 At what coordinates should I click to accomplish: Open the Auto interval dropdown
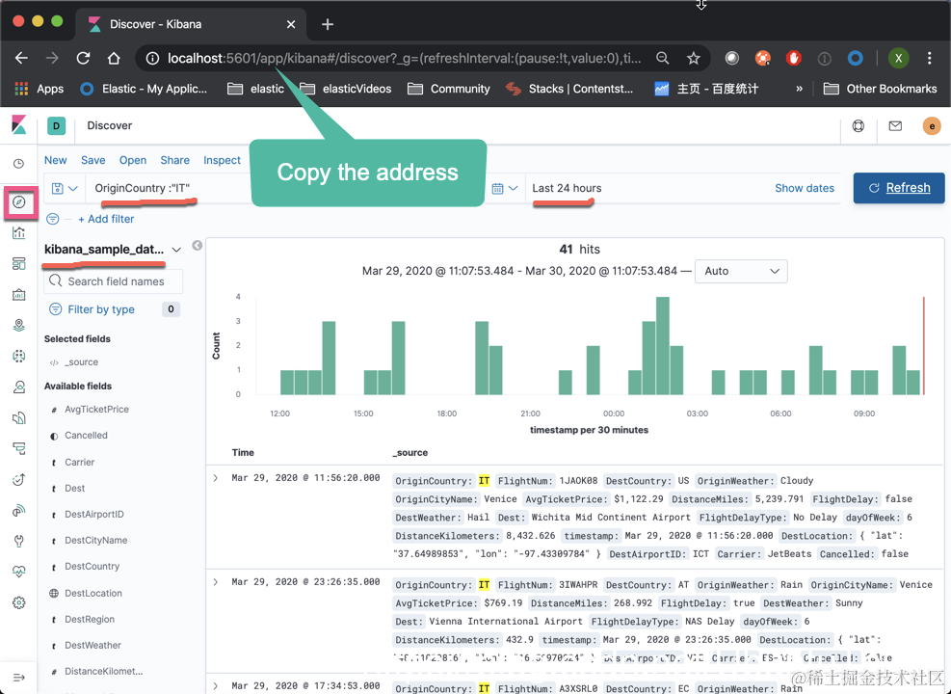pyautogui.click(x=741, y=271)
